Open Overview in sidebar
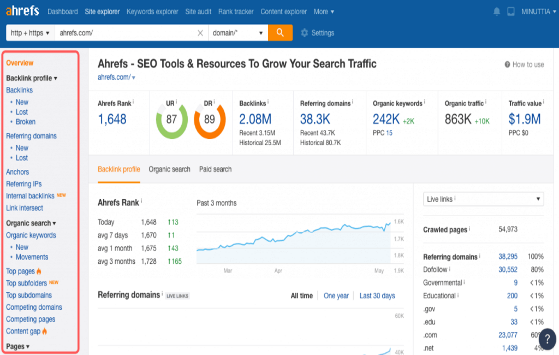 [x=20, y=63]
